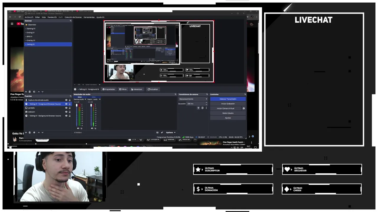Hide Talking 01 Background Browser Source
Screen dimensions: 378x212
coord(66,116)
